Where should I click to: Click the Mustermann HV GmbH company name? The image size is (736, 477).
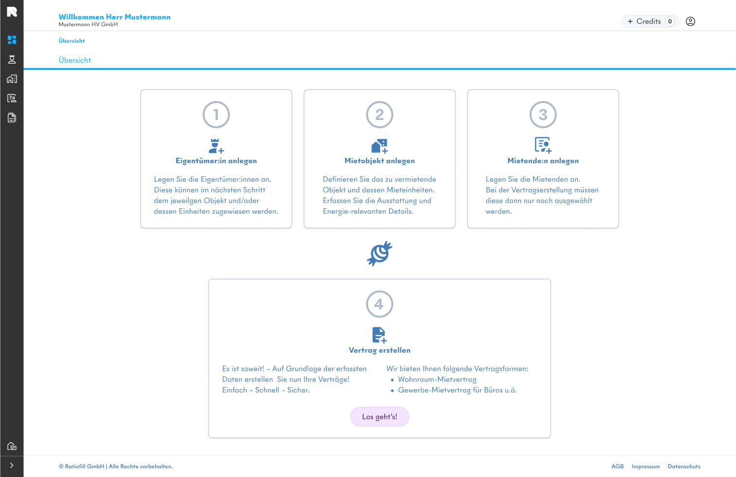[88, 24]
